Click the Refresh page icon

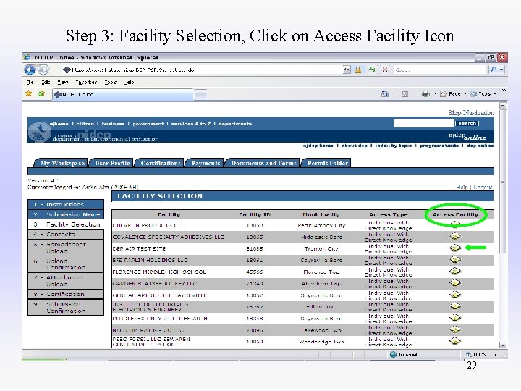click(x=373, y=70)
